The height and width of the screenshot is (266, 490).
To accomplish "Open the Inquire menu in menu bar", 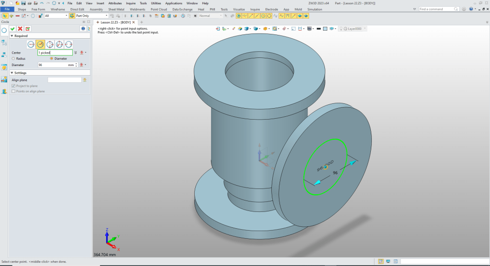I will (131, 3).
